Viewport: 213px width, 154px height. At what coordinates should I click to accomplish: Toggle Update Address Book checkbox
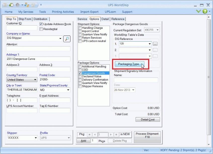41,24
